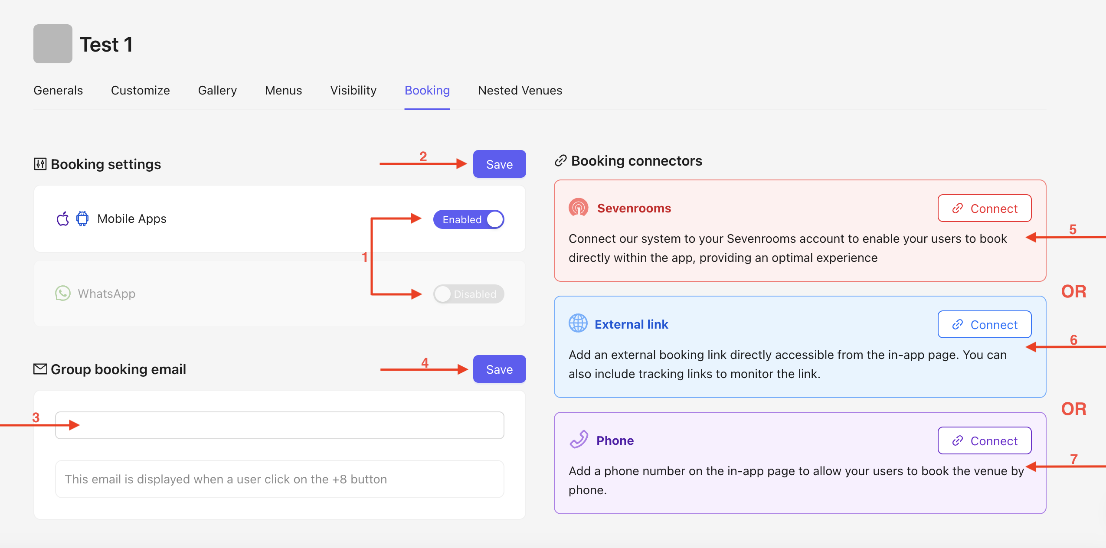The height and width of the screenshot is (548, 1106).
Task: Save the Group booking email
Action: pyautogui.click(x=499, y=369)
